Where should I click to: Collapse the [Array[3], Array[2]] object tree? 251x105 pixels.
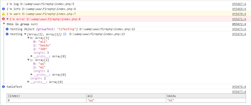(x=25, y=34)
